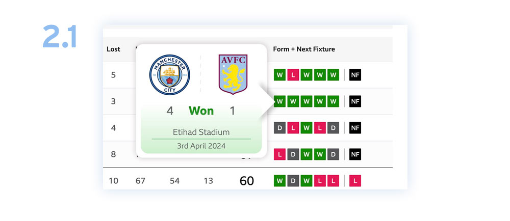The image size is (510, 221).
Task: Click the rightmost green W badge in the 3-lost row
Action: click(334, 101)
